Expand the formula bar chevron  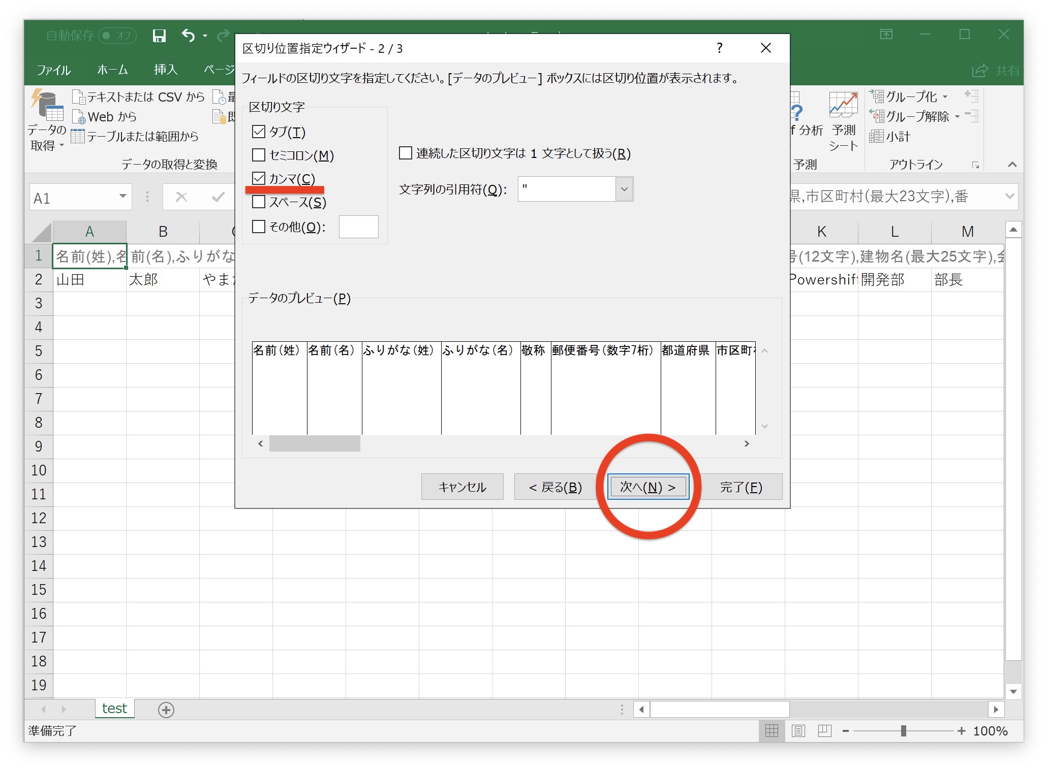click(x=1009, y=197)
